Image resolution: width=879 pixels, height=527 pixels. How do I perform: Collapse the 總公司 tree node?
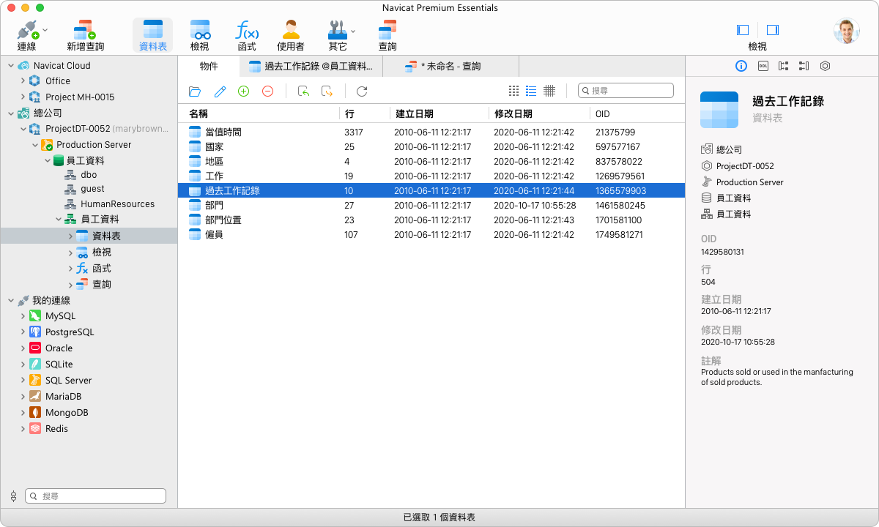point(11,113)
